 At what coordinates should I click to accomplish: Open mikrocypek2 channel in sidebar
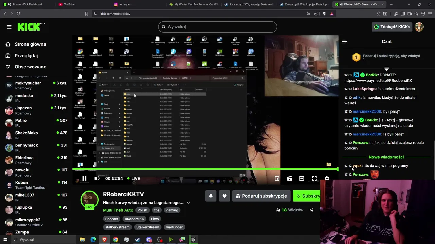(x=36, y=222)
